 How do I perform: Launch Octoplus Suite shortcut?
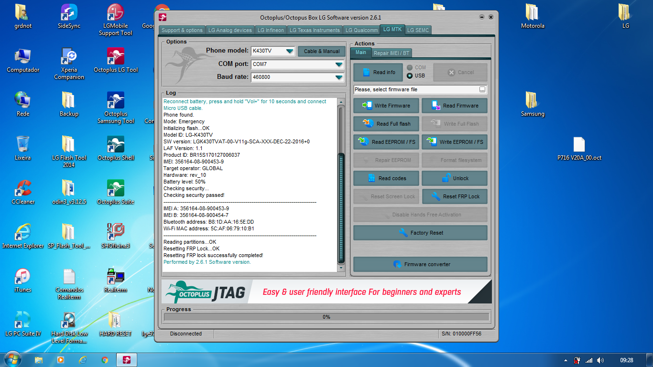coord(115,193)
